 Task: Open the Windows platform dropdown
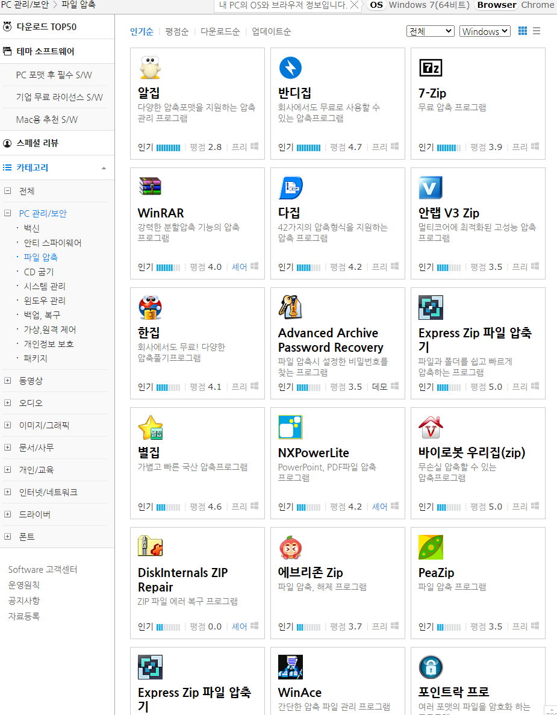tap(485, 31)
